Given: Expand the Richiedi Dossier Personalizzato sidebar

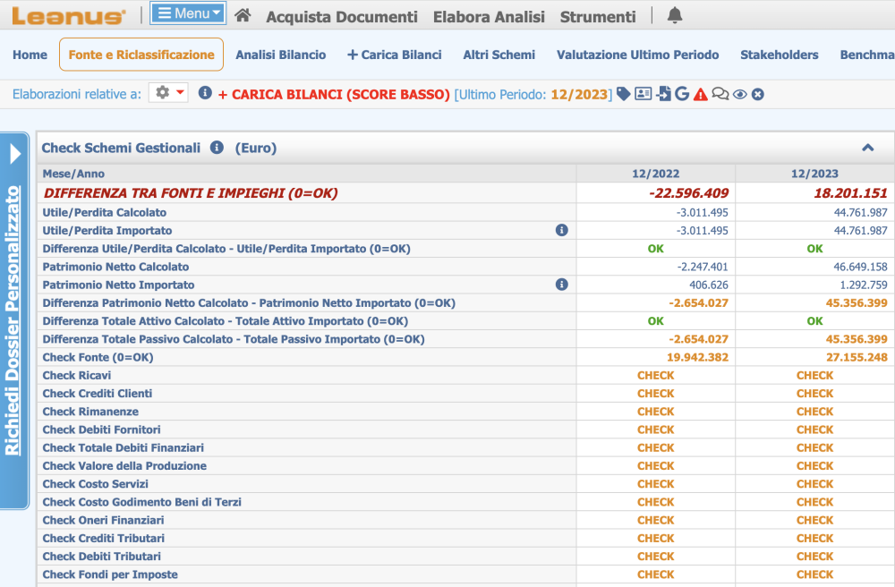Looking at the screenshot, I should (x=14, y=154).
